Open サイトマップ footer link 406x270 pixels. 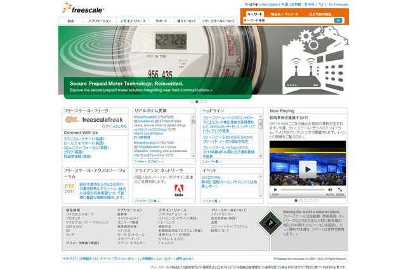tap(69, 259)
